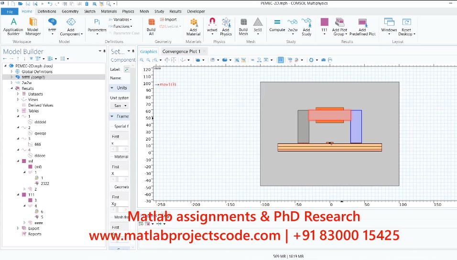This screenshot has width=457, height=260.
Task: Click Zoom Box icon in graphics toolbar
Action: (155, 60)
